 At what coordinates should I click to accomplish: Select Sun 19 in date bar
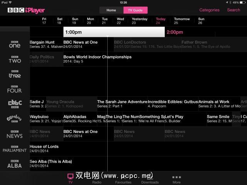[75, 21]
